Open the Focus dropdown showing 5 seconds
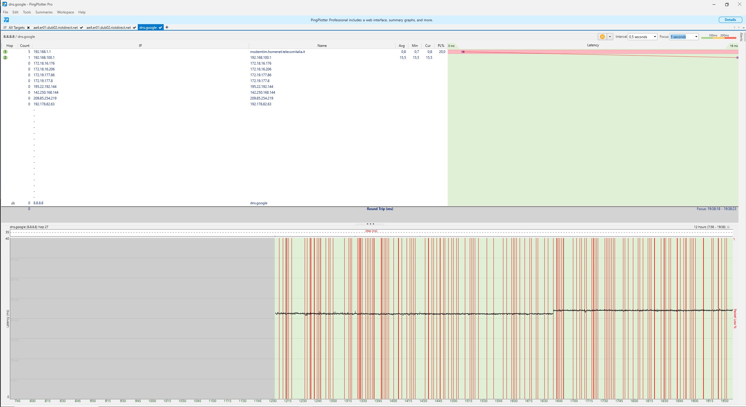This screenshot has height=407, width=746. 684,37
